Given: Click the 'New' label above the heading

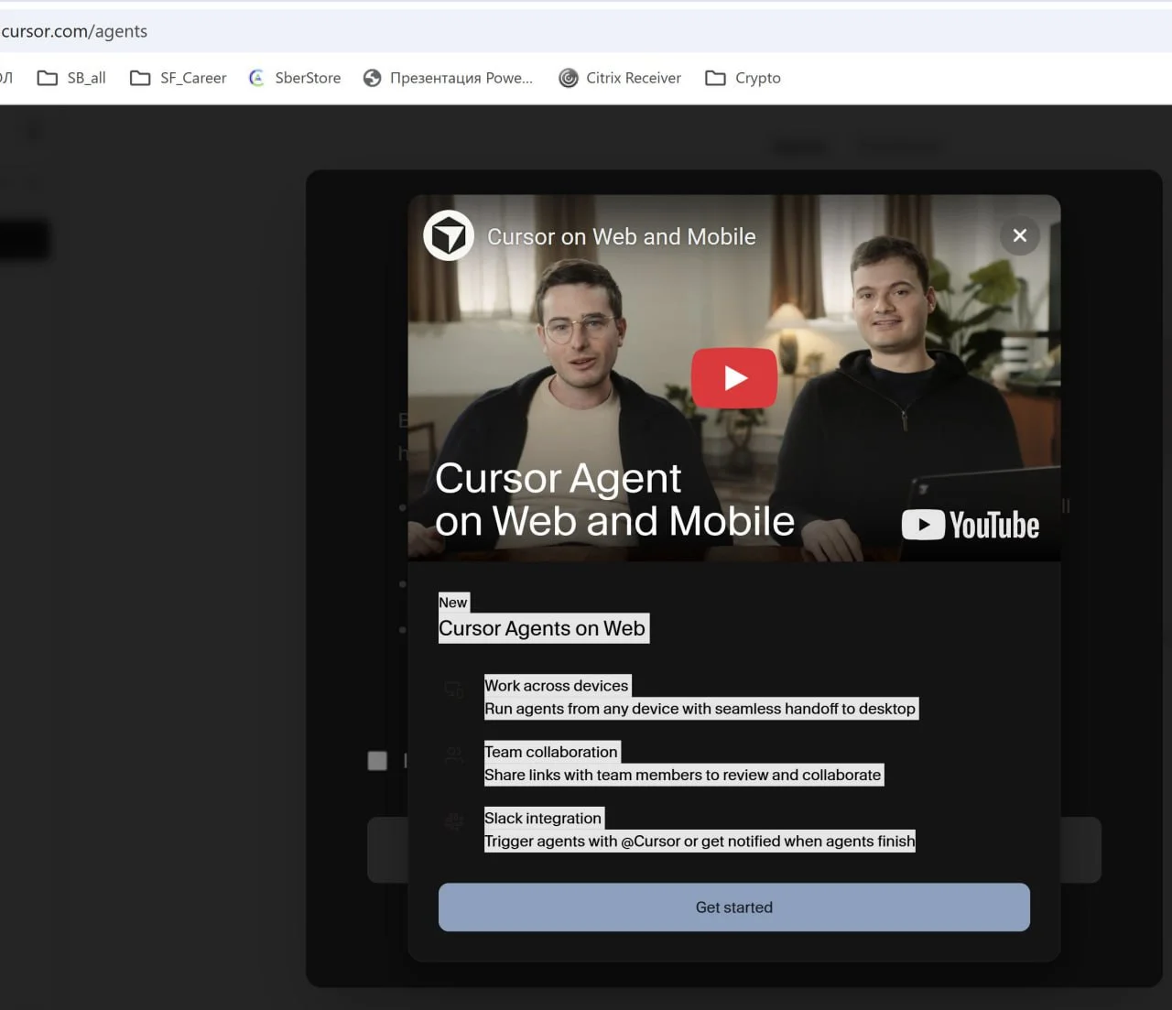Looking at the screenshot, I should point(453,603).
